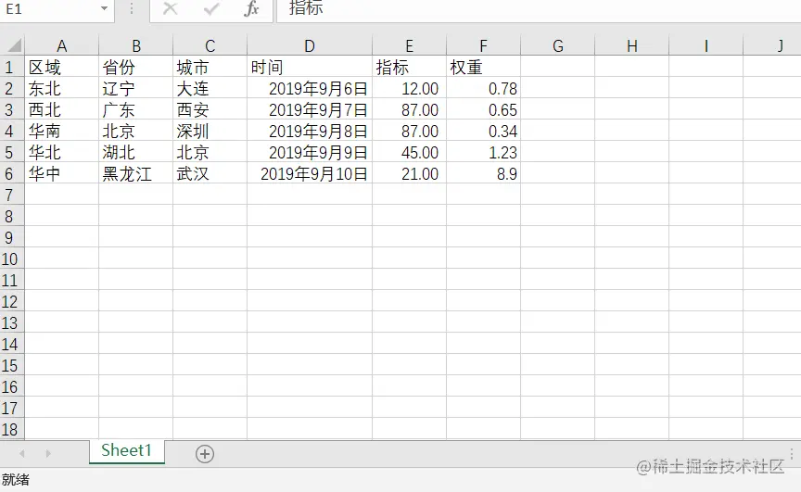Select the cell with value 12.00
This screenshot has height=492, width=801.
(x=409, y=88)
